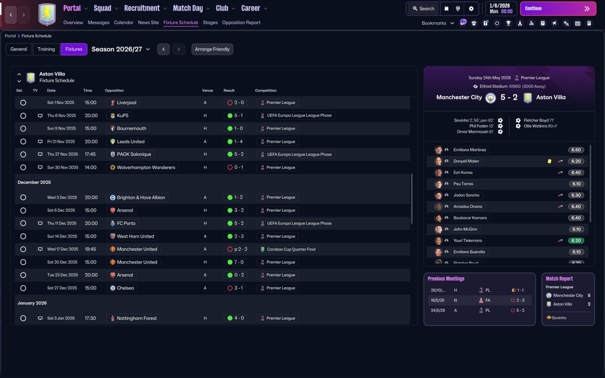605x378 pixels.
Task: Click the trophy icon in the bookmarks bar
Action: 509,23
